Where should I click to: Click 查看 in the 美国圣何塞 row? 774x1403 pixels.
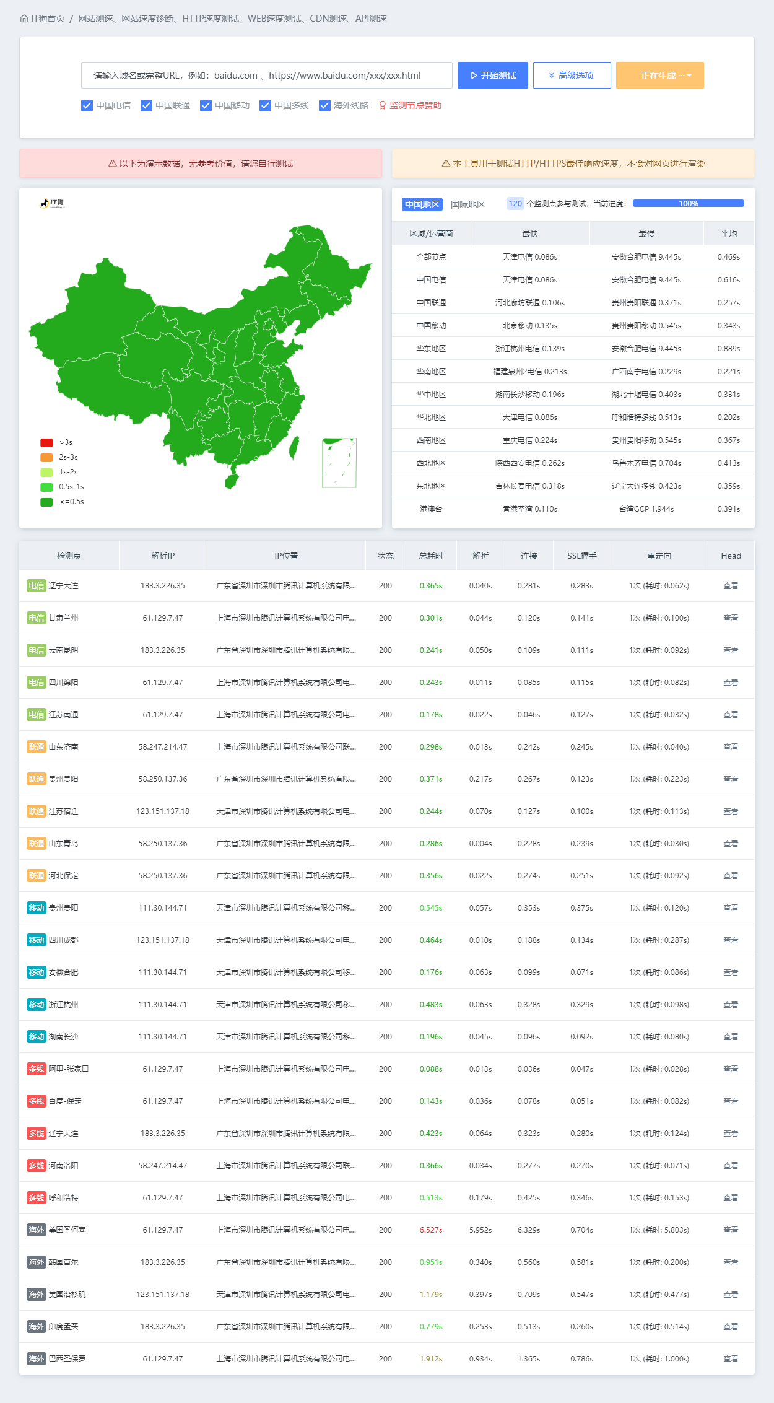[x=731, y=1230]
